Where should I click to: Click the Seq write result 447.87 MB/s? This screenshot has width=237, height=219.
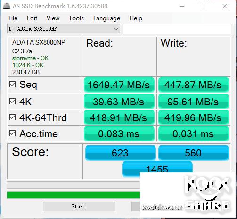pos(193,85)
